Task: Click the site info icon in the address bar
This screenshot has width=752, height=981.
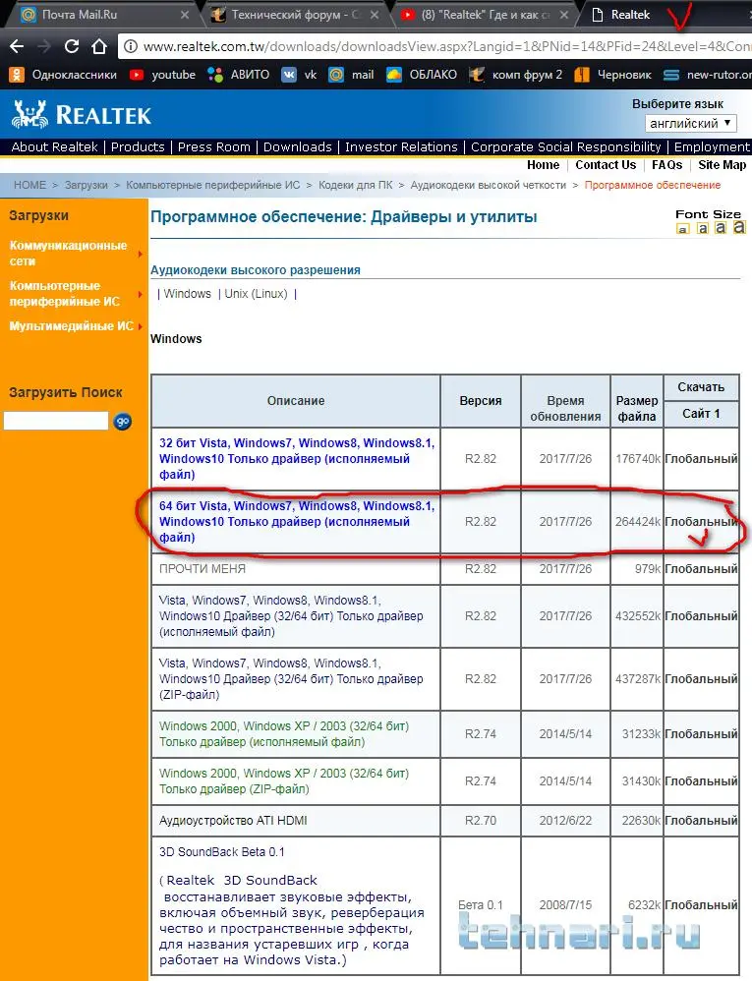Action: (130, 46)
